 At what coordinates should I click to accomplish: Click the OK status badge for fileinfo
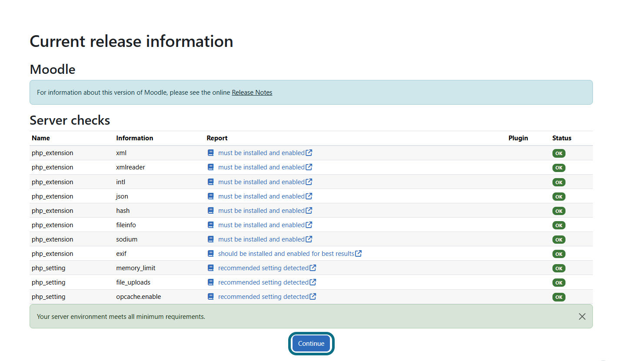point(559,225)
